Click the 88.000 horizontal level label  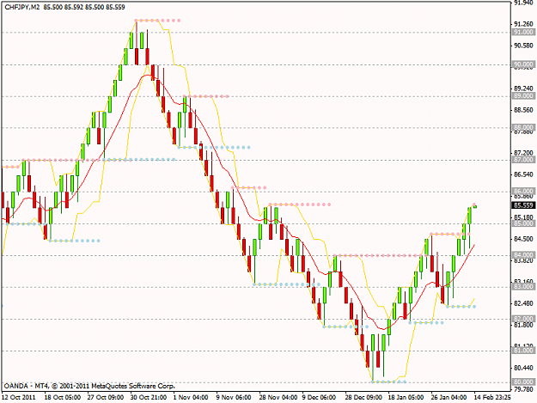[523, 127]
